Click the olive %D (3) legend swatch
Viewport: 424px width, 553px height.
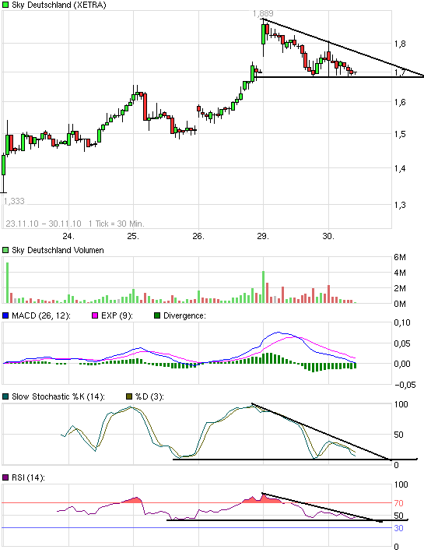coord(129,396)
